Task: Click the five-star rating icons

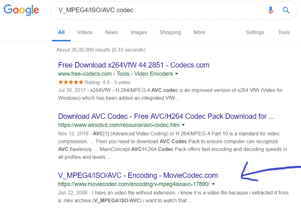Action: coord(71,82)
